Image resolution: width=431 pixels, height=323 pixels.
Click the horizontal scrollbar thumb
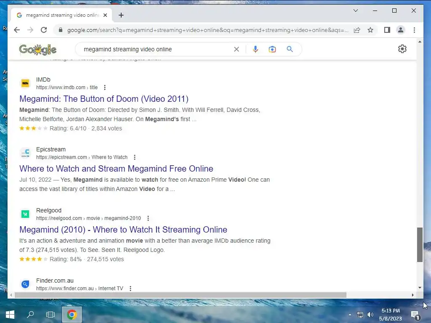click(181, 295)
